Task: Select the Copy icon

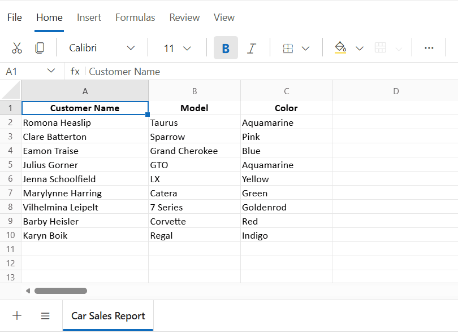Action: [39, 48]
